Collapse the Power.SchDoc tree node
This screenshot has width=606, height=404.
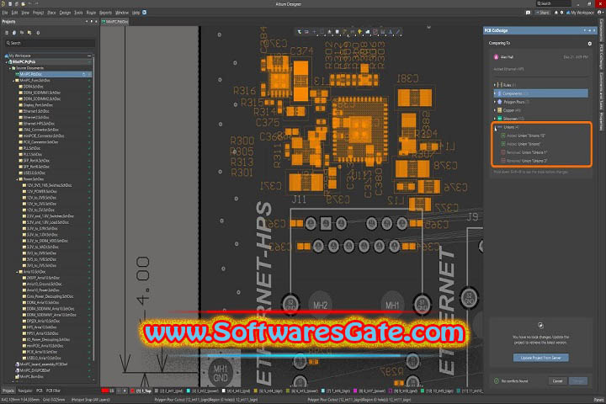pos(17,179)
